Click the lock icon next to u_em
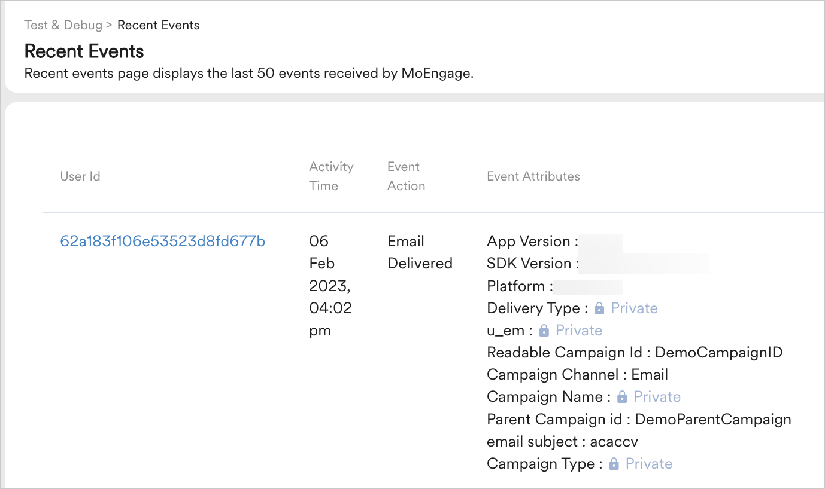This screenshot has width=825, height=489. [544, 331]
